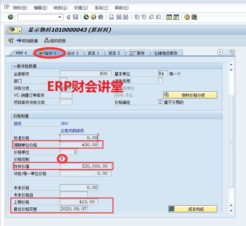
Task: Open the 物料 menu
Action: 20,8
